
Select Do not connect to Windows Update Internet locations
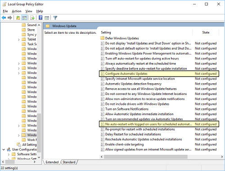159,94
